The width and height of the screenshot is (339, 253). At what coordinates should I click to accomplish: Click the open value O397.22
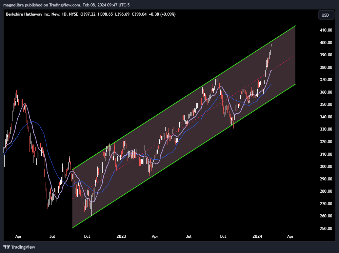click(88, 14)
